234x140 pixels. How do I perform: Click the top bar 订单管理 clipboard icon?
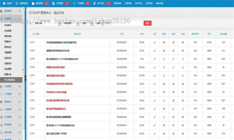[53, 3]
